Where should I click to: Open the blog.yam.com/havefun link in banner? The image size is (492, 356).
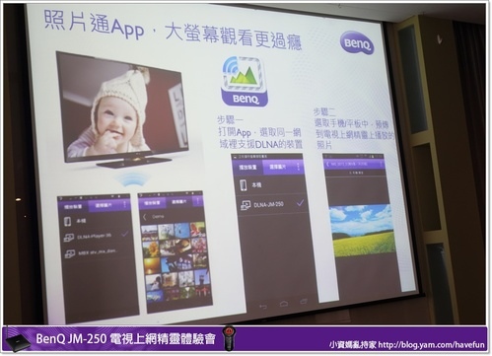(x=431, y=345)
